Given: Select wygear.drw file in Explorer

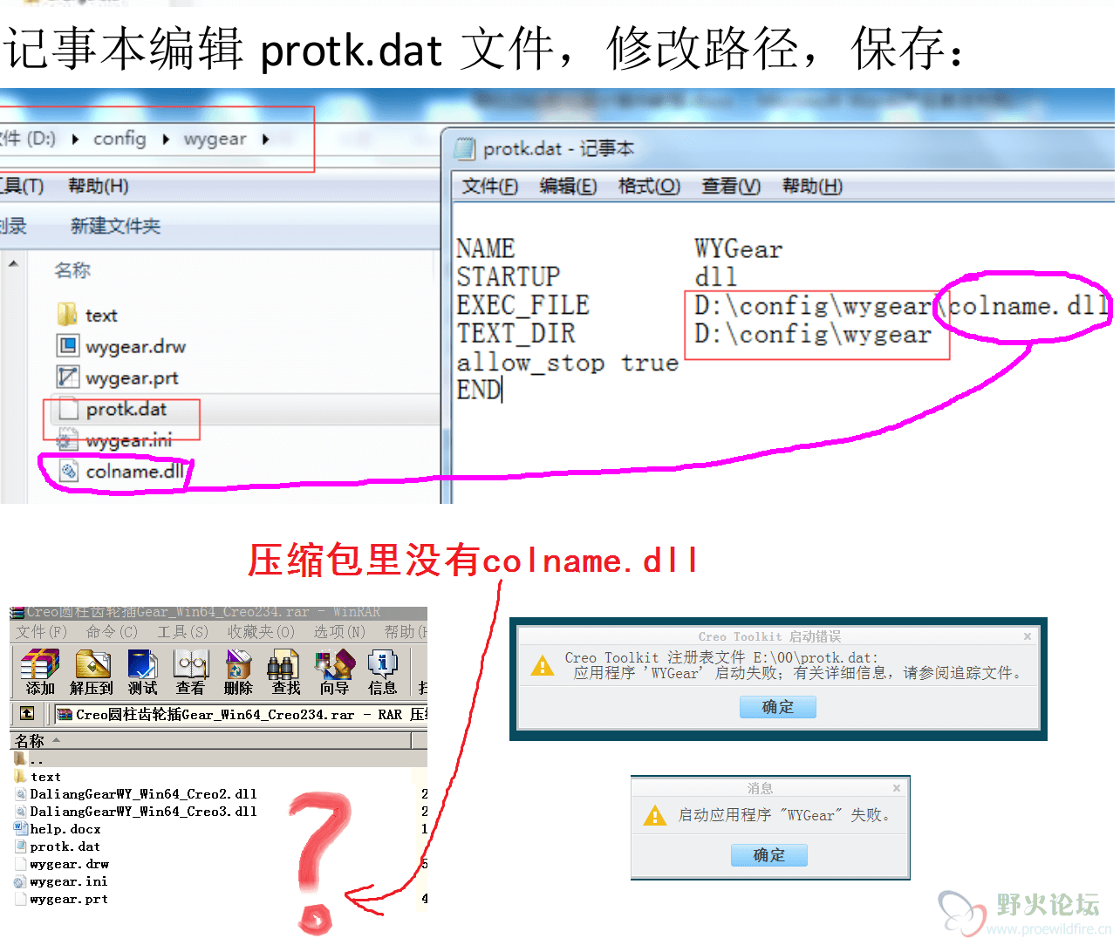Looking at the screenshot, I should pyautogui.click(x=121, y=347).
